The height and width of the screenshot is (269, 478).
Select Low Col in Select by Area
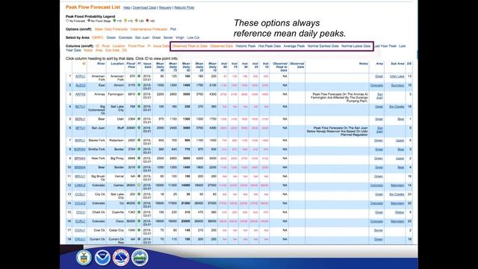click(x=193, y=37)
